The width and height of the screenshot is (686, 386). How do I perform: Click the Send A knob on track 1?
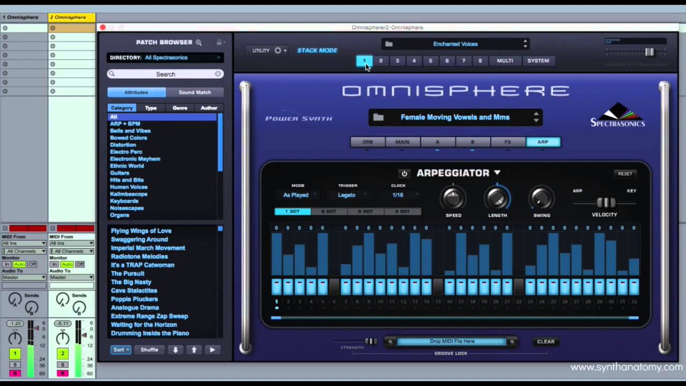point(15,300)
